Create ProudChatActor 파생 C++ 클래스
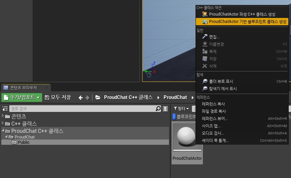Image resolution: width=291 pixels, height=178 pixels. coord(242,14)
